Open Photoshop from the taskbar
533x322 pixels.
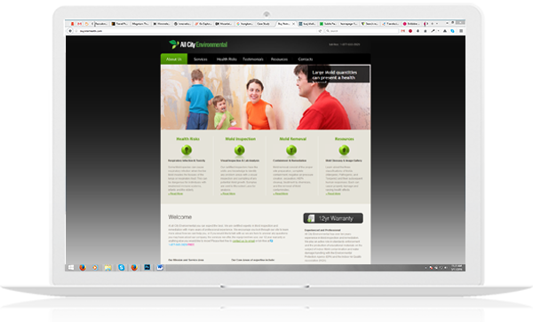pyautogui.click(x=147, y=267)
